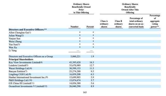Select the Principal Shareholders heading
166x96 pixels.
click(21, 59)
